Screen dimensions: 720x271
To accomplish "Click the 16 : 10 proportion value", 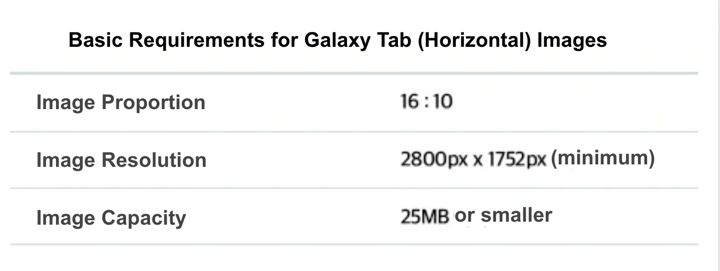I will [426, 102].
